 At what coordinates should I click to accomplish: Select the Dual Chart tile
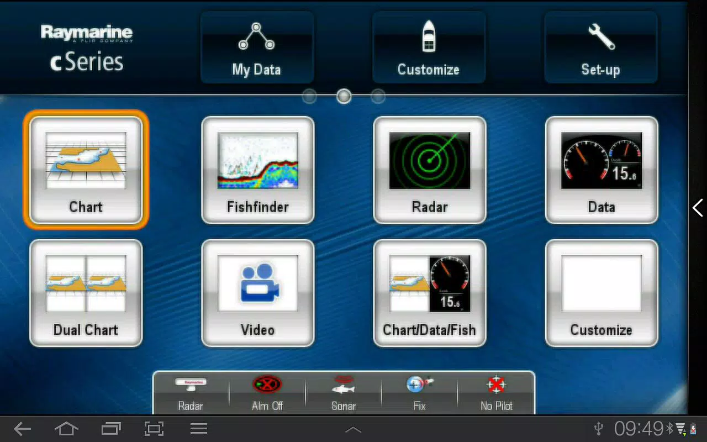(86, 293)
